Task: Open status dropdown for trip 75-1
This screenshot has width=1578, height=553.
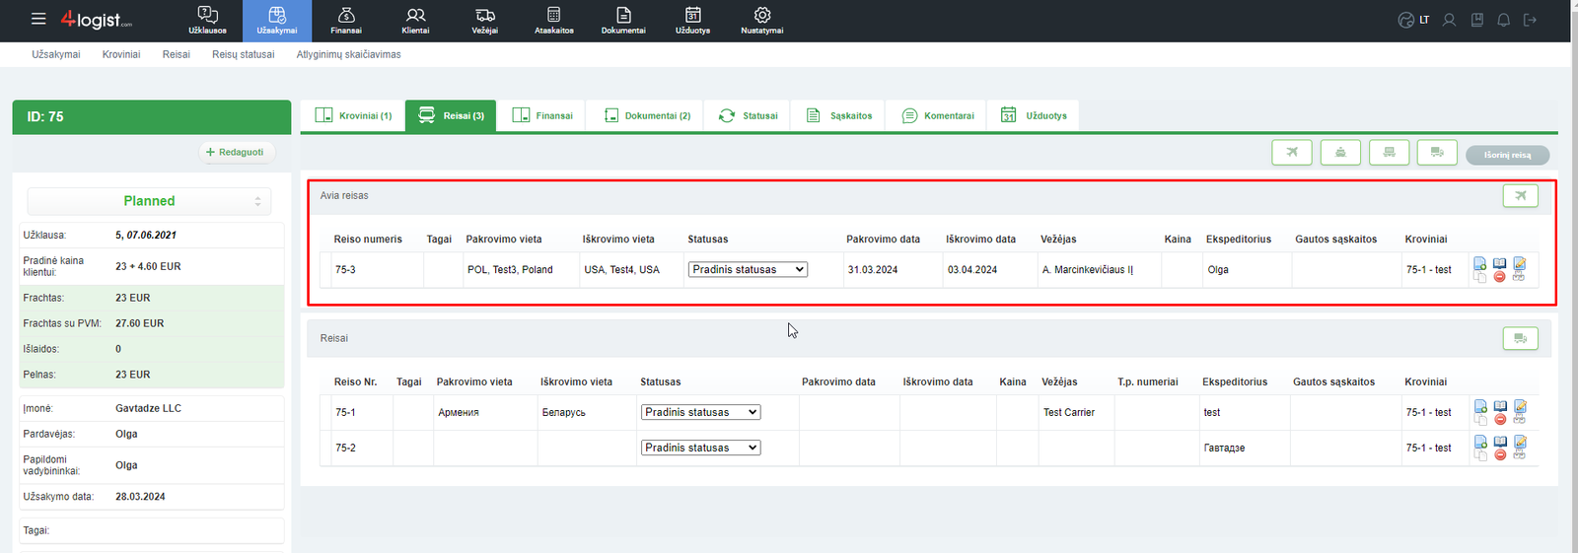Action: click(x=700, y=412)
